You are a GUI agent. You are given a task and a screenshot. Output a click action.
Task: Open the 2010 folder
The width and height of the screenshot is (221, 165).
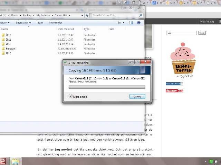click(x=8, y=35)
